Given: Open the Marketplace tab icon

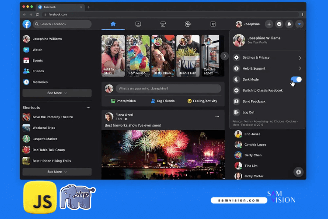Looking at the screenshot, I should (163, 24).
